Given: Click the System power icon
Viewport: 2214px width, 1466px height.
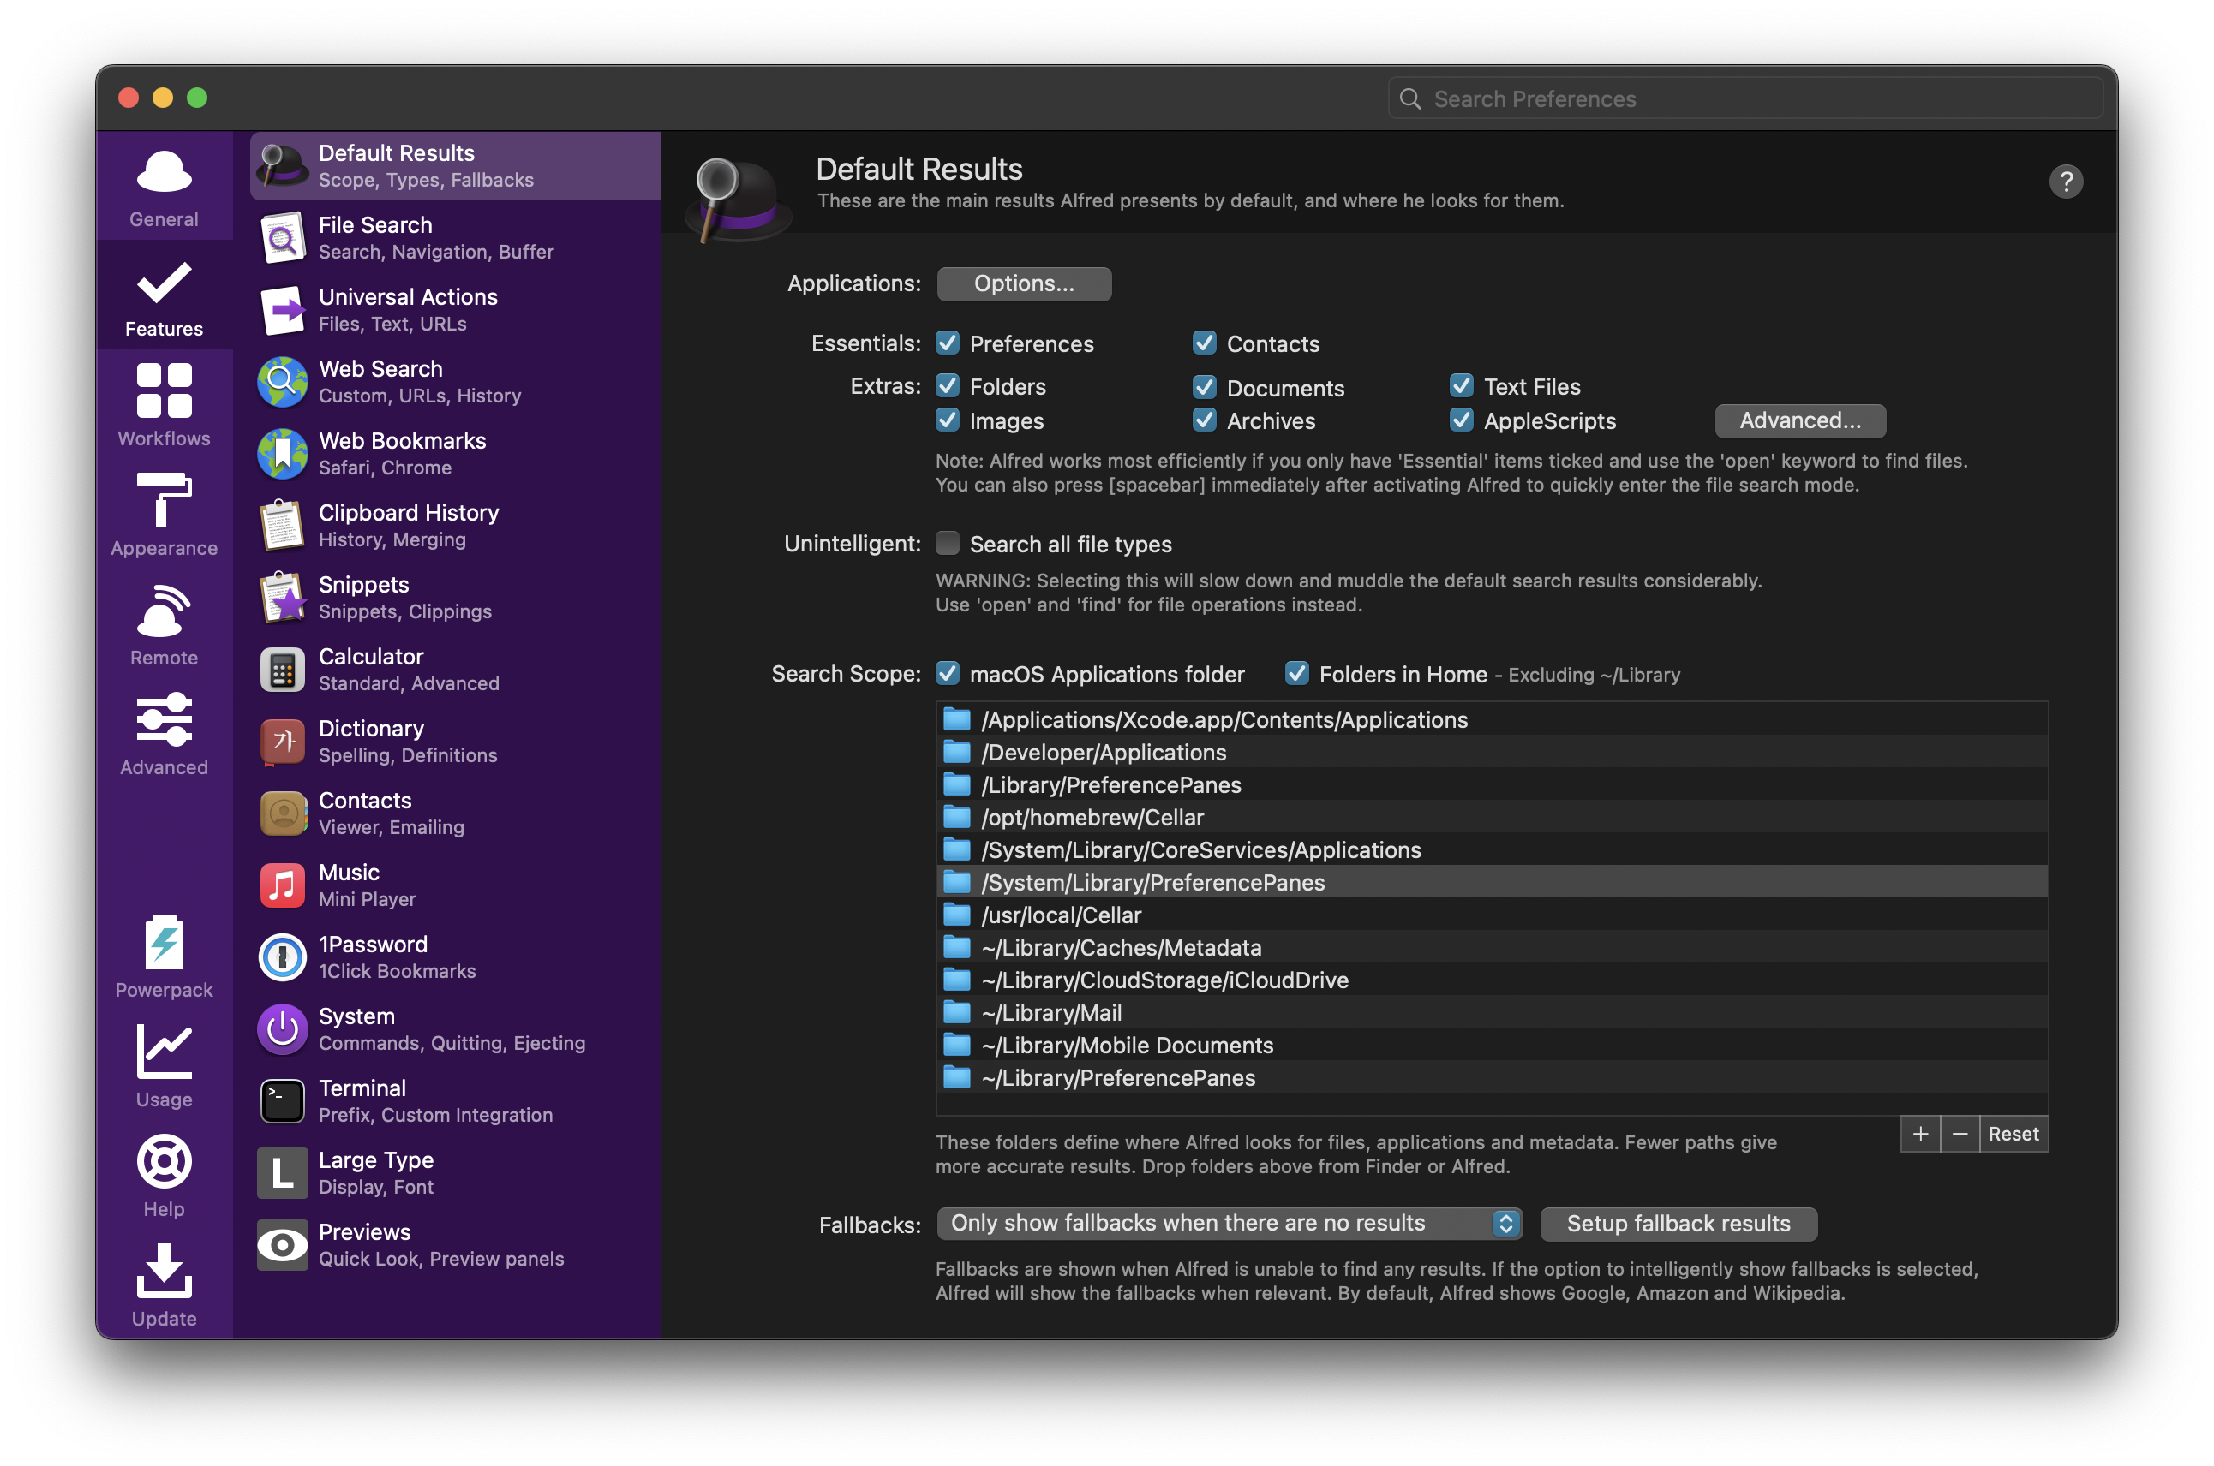Looking at the screenshot, I should click(283, 1030).
